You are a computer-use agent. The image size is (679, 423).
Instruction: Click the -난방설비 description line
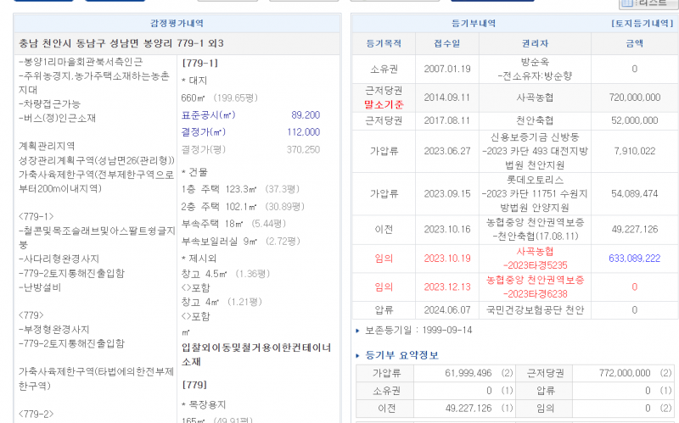tap(40, 287)
